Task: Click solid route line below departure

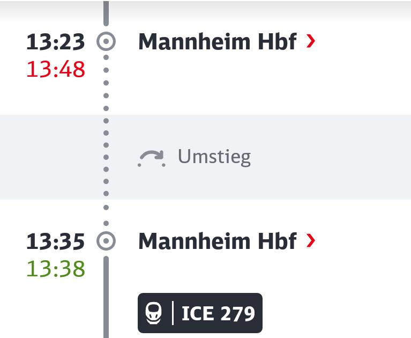Action: 106,297
